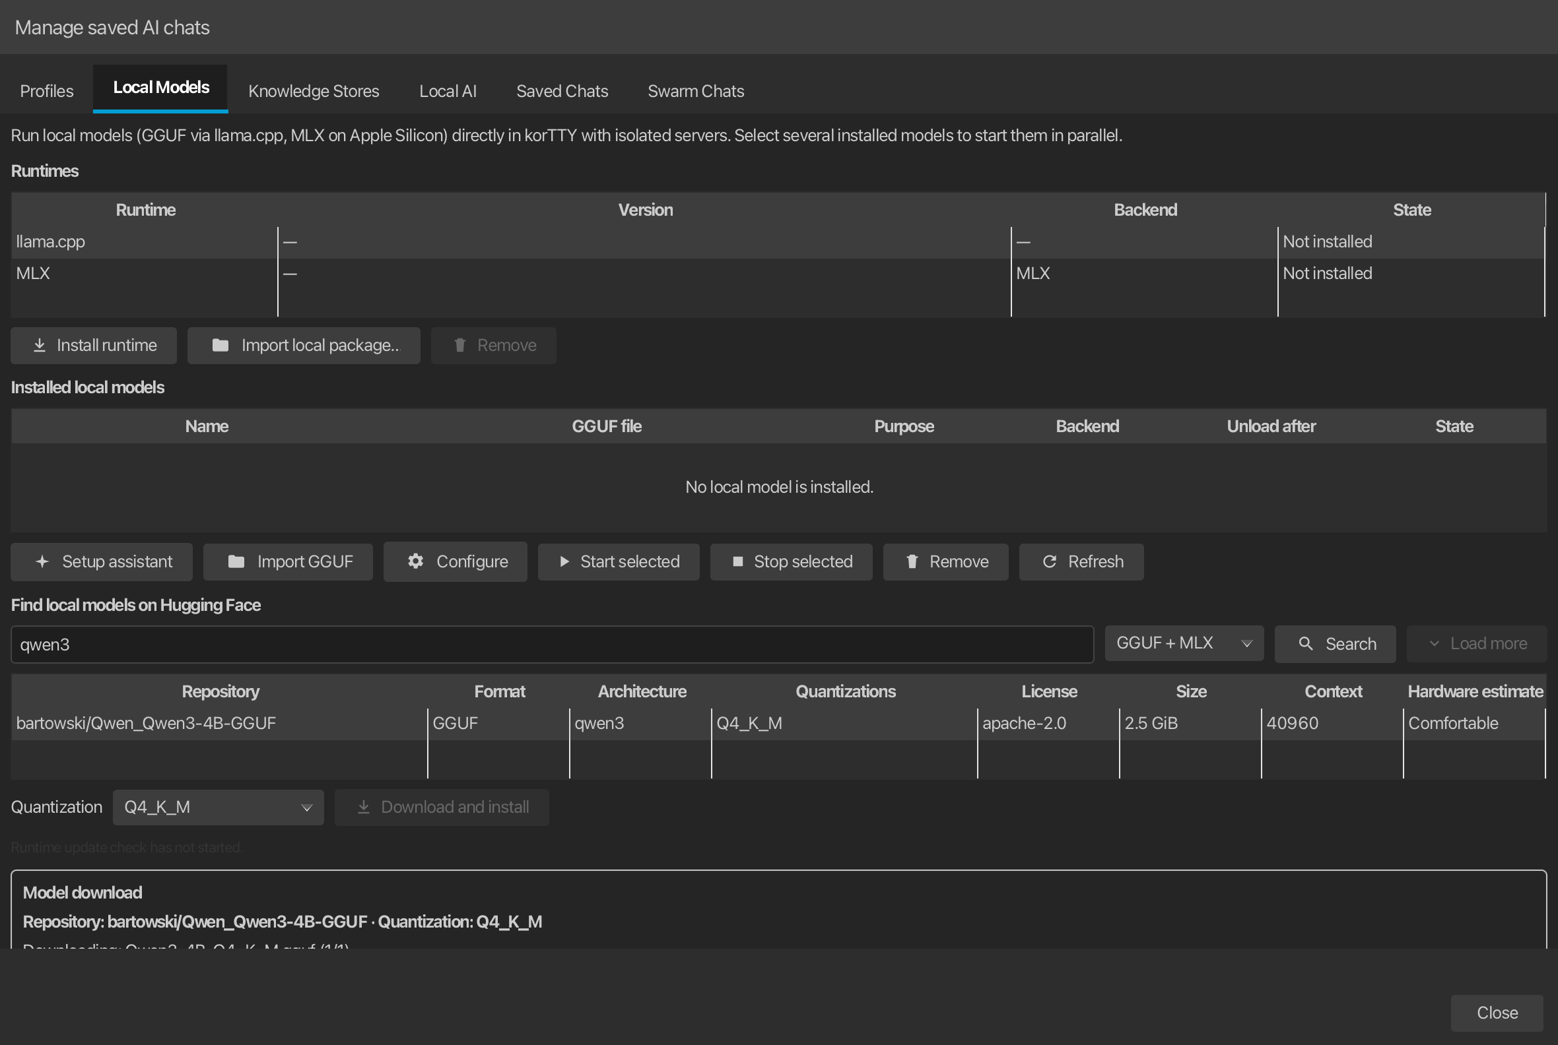Click the trash icon on the runtimes Remove button
The image size is (1558, 1045).
[459, 345]
